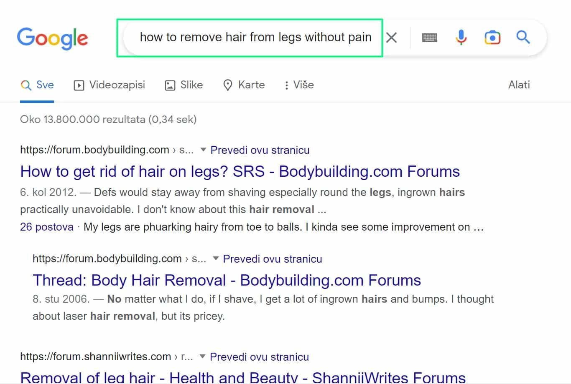This screenshot has height=384, width=571.
Task: Open the "26 postova" link
Action: point(47,227)
